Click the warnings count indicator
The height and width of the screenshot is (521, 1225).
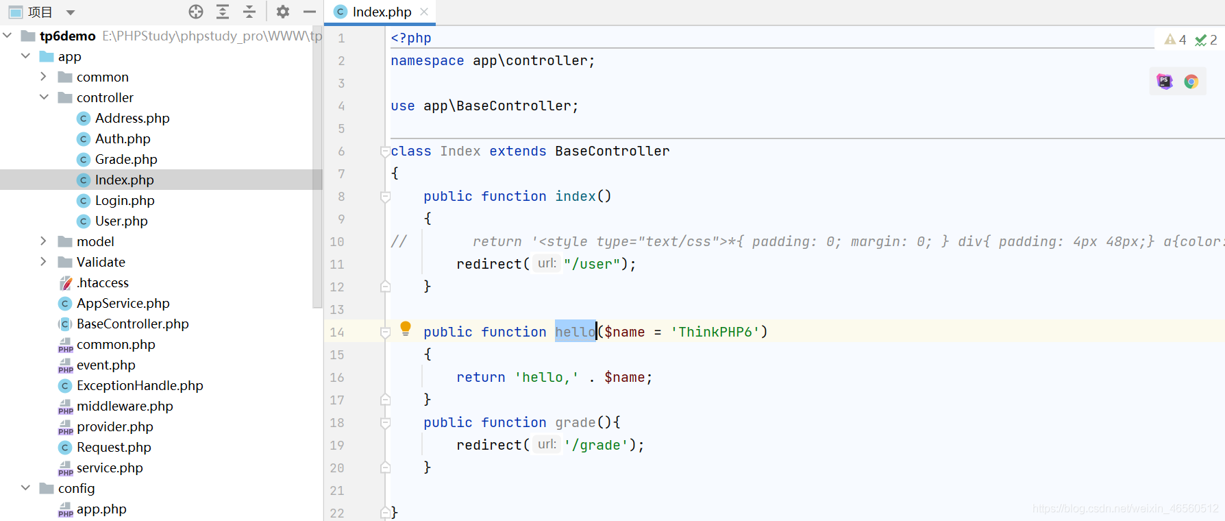(x=1176, y=40)
